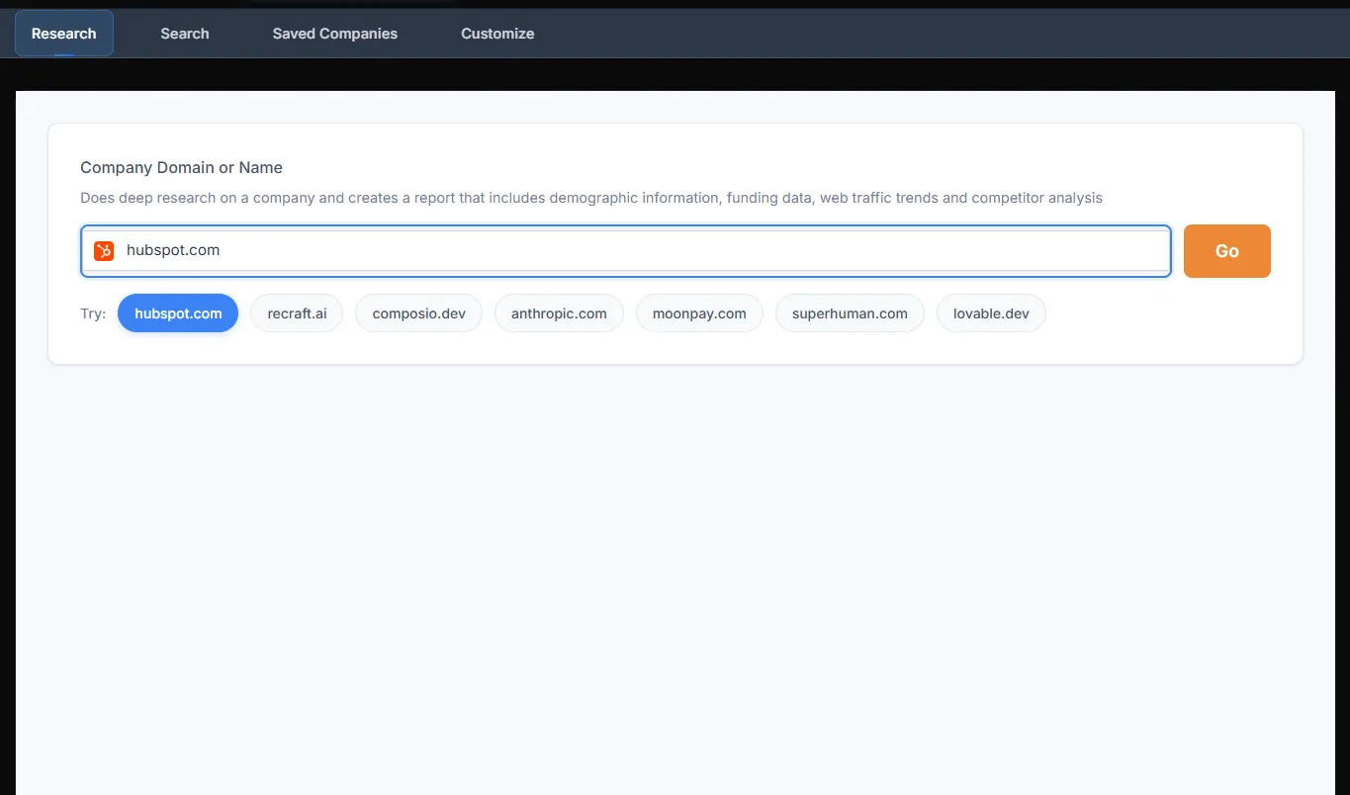Screen dimensions: 1350x795
Task: Open the Research tab
Action: 64,34
